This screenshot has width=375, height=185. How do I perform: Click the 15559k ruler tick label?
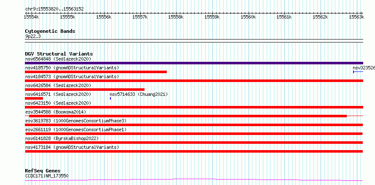(x=212, y=17)
